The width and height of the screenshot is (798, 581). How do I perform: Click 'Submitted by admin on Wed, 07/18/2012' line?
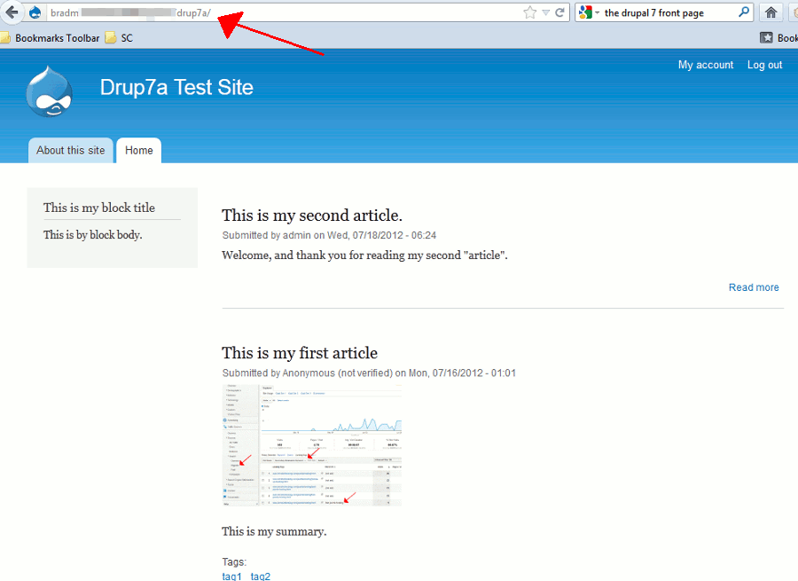(x=329, y=235)
